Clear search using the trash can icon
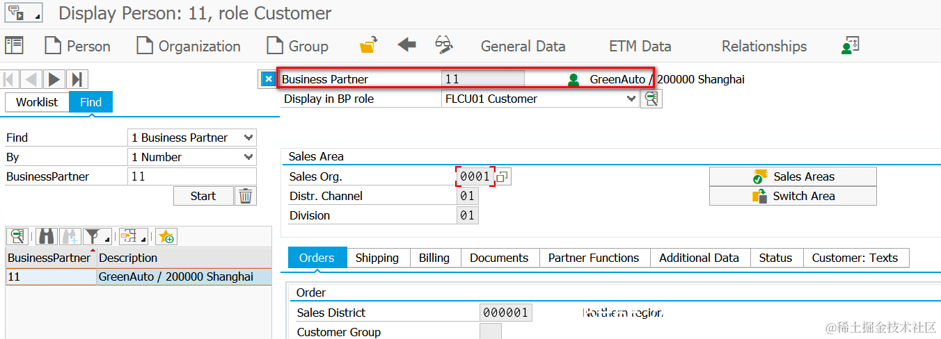 tap(246, 196)
